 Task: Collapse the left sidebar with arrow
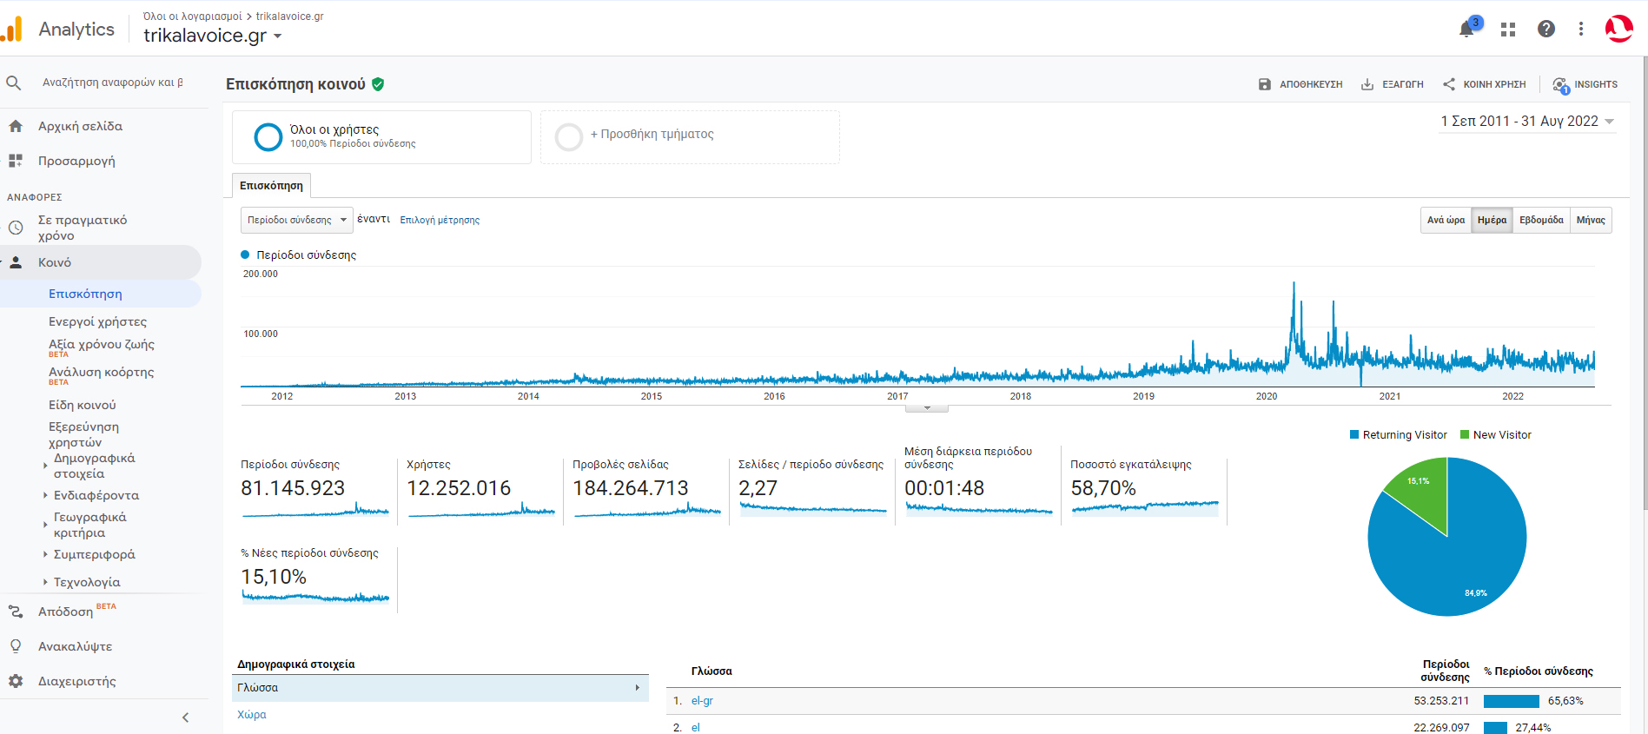point(185,717)
